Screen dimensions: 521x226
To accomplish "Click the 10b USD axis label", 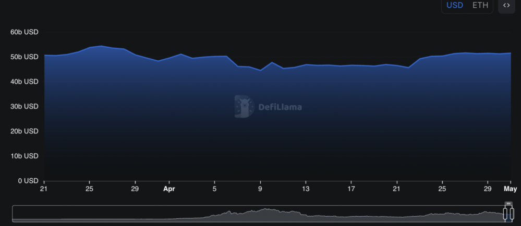I will pyautogui.click(x=25, y=156).
